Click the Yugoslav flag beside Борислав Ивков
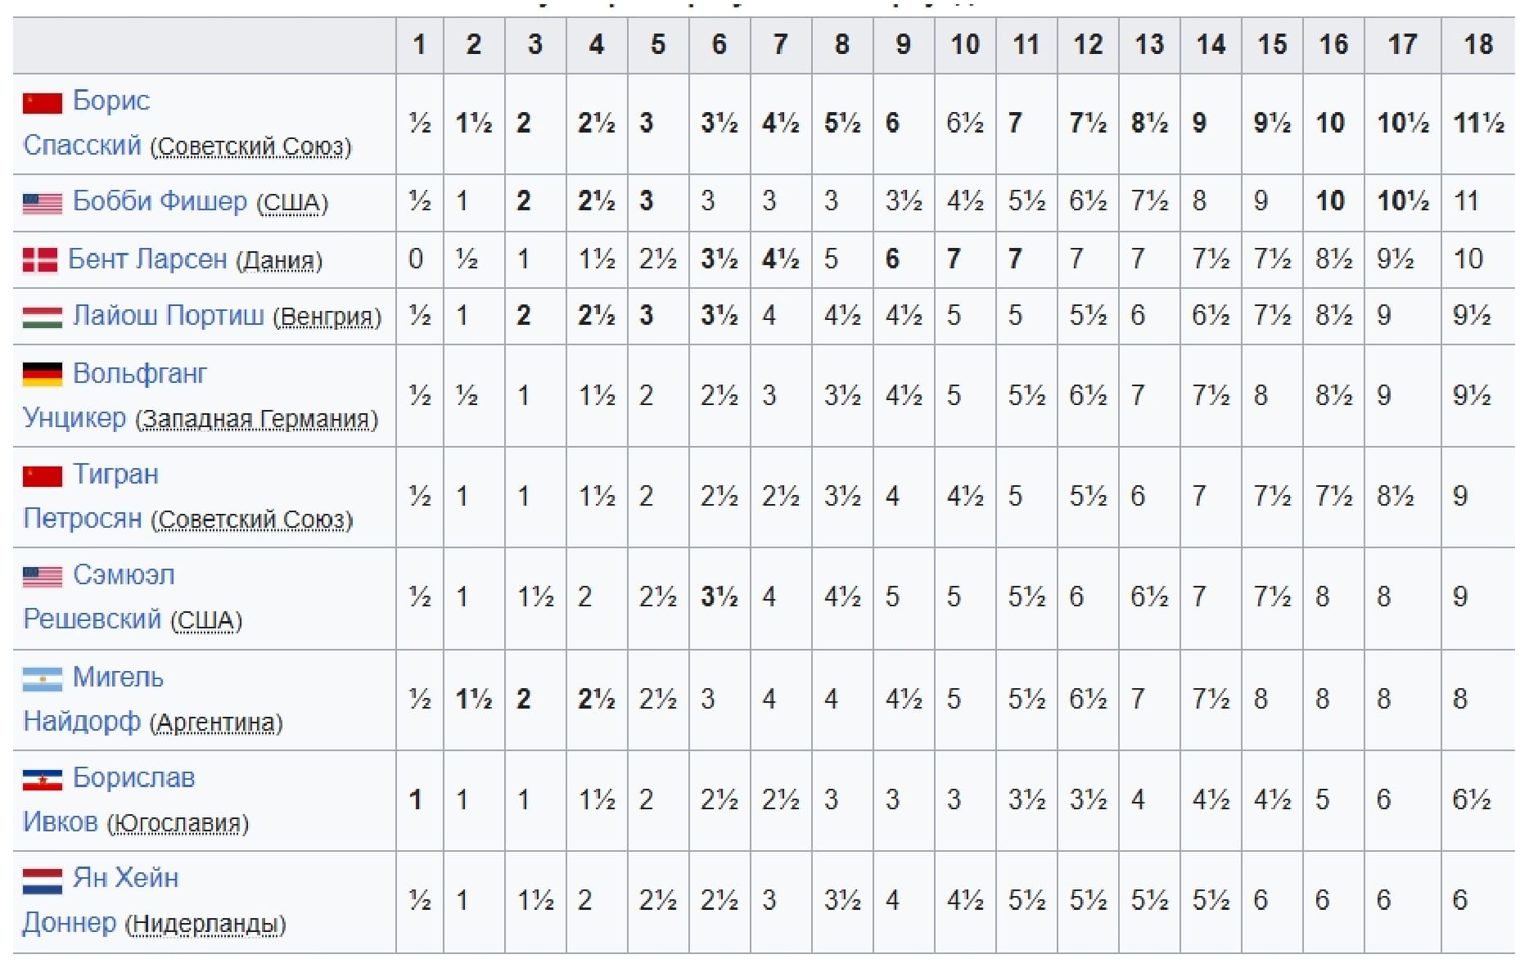The image size is (1529, 968). (x=42, y=779)
